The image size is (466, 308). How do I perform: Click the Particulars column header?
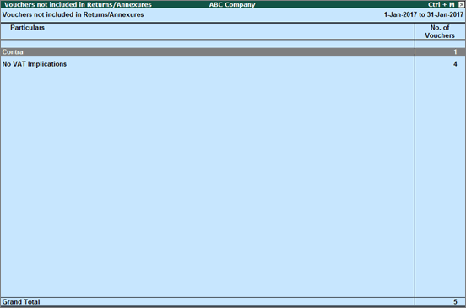27,28
